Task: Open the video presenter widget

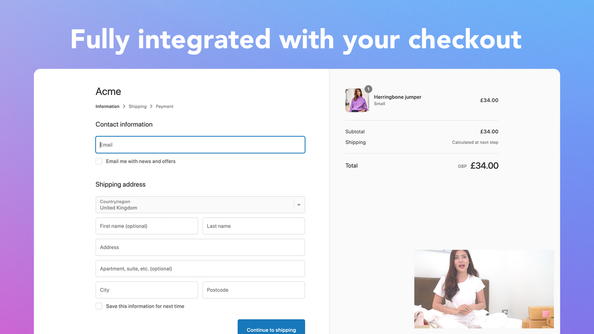Action: 483,289
